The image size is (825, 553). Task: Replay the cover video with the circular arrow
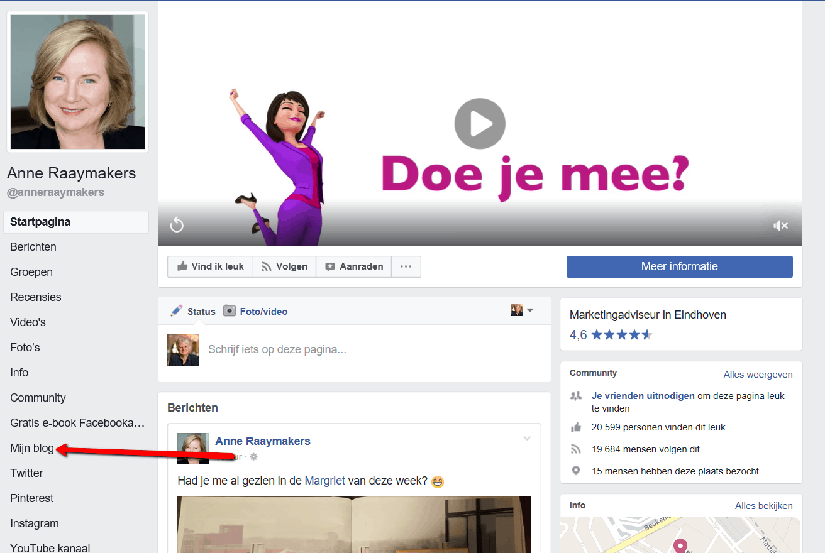coord(177,224)
